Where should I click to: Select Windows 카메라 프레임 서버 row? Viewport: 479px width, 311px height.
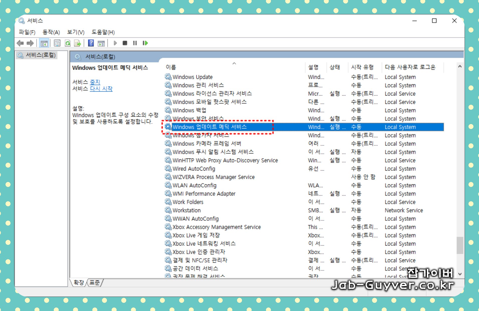pos(304,143)
